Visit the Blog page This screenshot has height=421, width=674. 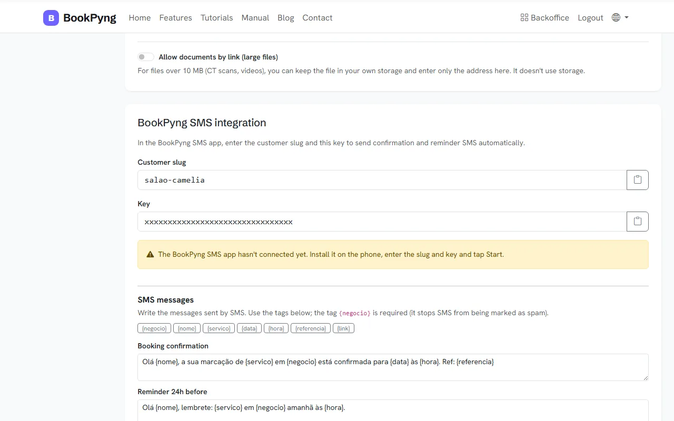(286, 18)
